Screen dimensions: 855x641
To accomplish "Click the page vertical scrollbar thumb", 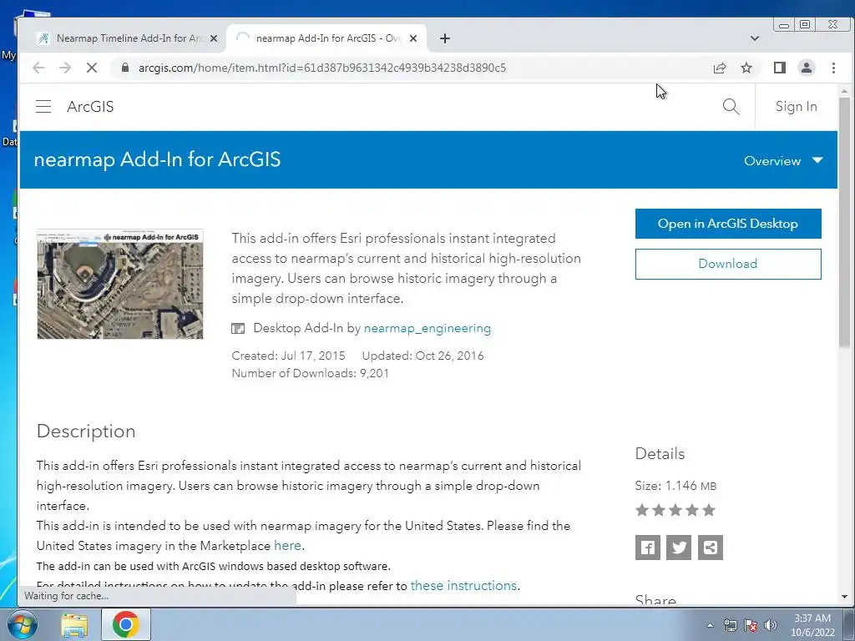I will pos(844,222).
